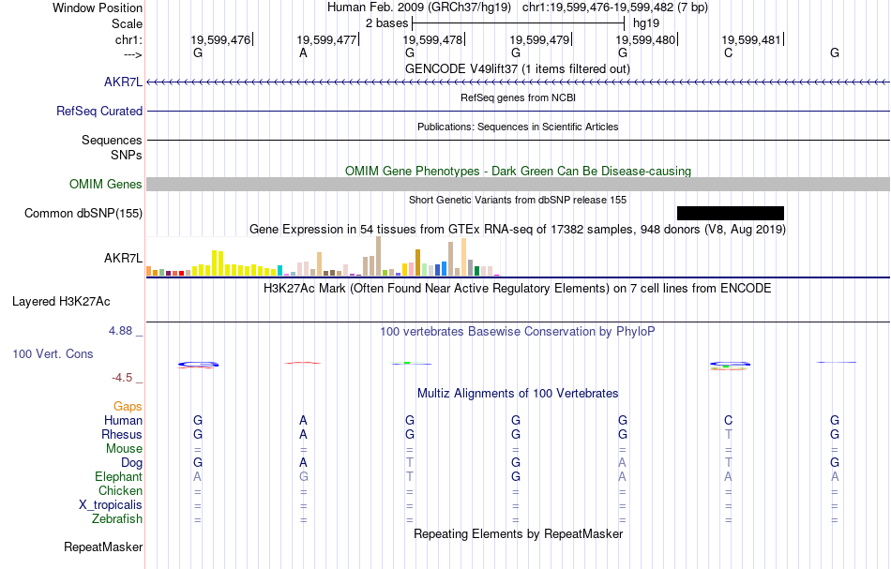This screenshot has width=891, height=569.
Task: Click the AKR7L gene label in GENCODE track
Action: tap(123, 82)
